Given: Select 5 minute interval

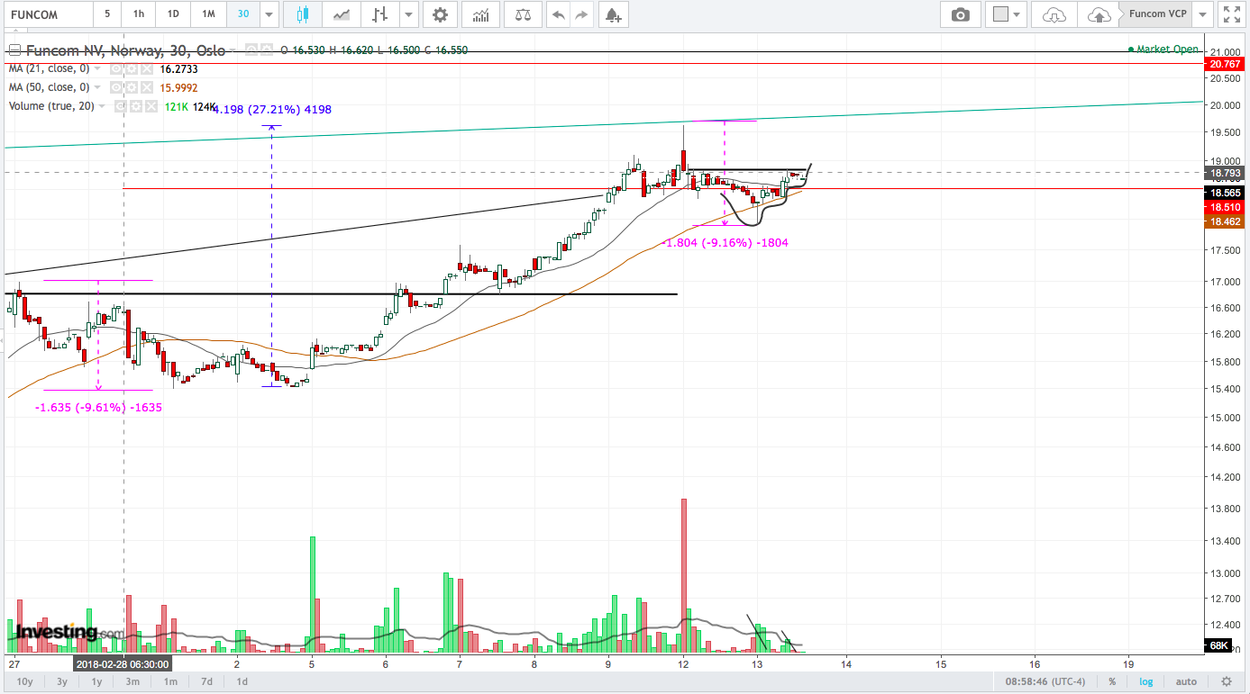Looking at the screenshot, I should click(107, 14).
